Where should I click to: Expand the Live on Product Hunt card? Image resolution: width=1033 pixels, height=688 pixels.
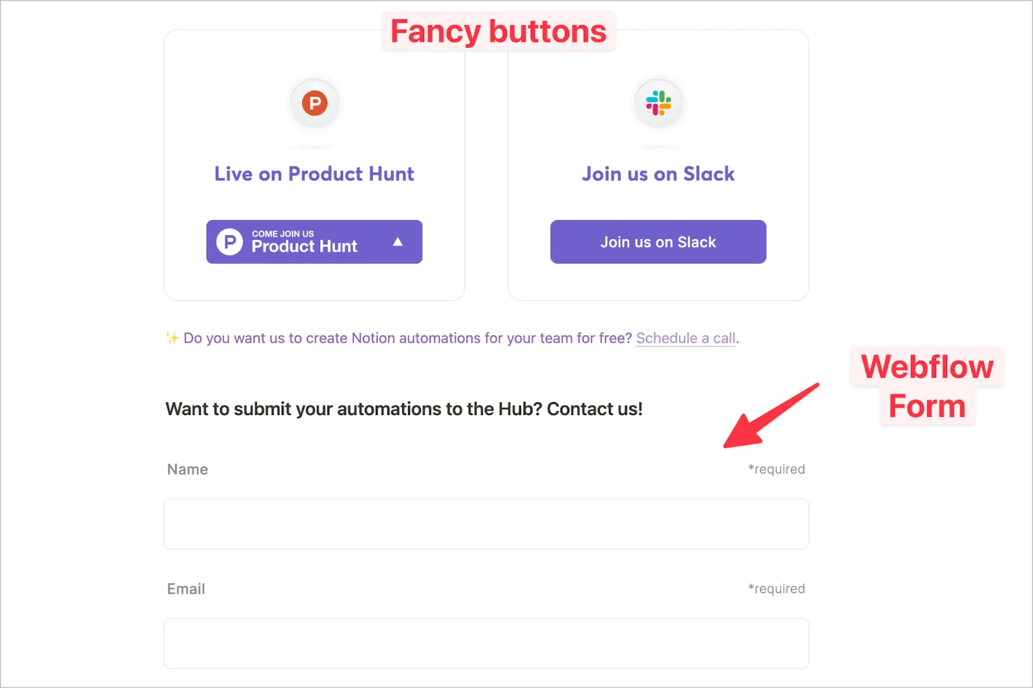click(314, 165)
